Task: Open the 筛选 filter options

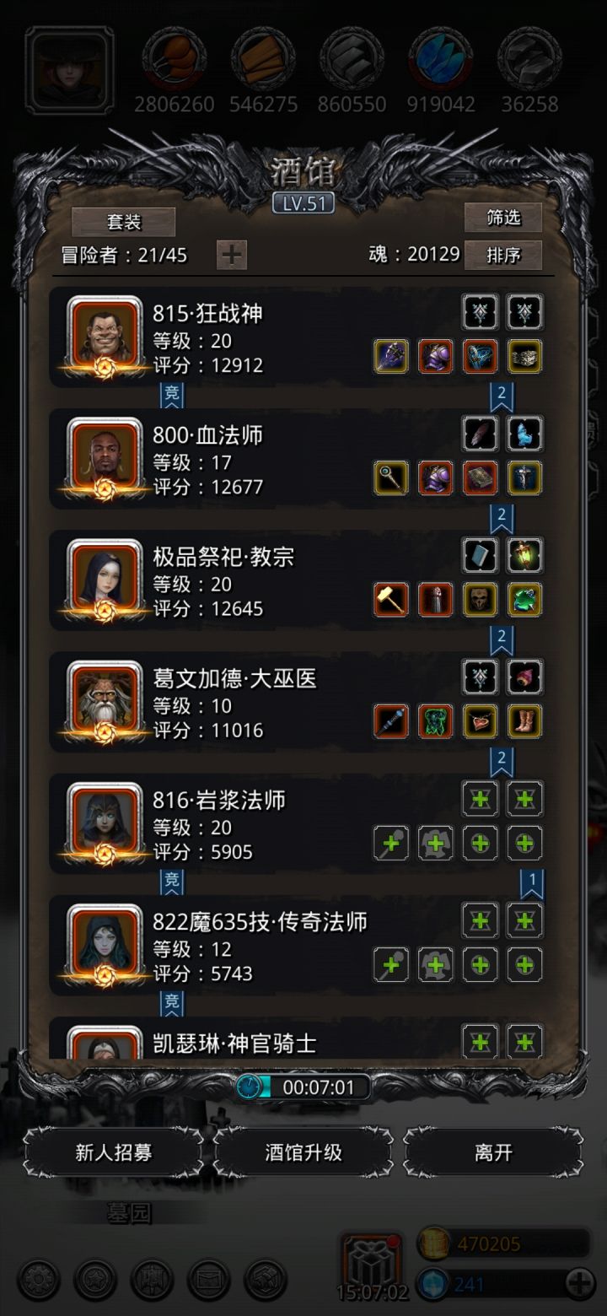Action: coord(502,218)
